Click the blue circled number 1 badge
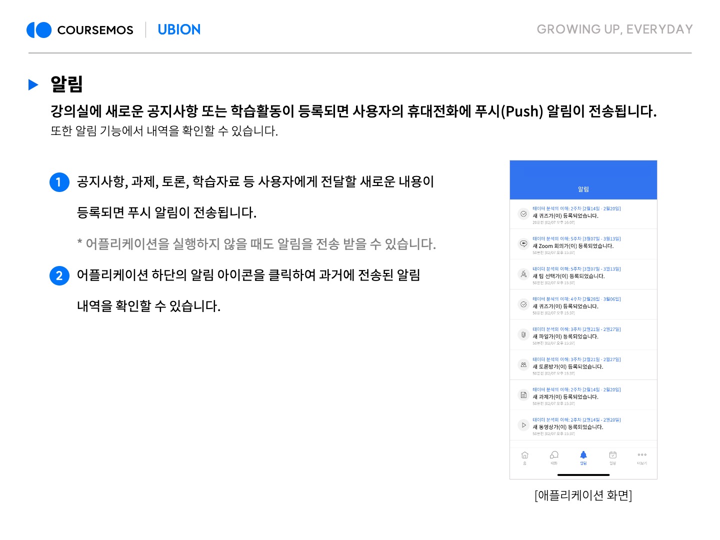The image size is (720, 540). point(59,182)
